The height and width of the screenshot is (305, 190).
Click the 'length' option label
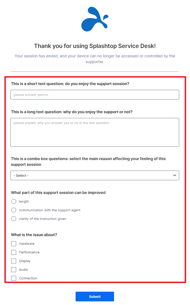click(x=24, y=202)
